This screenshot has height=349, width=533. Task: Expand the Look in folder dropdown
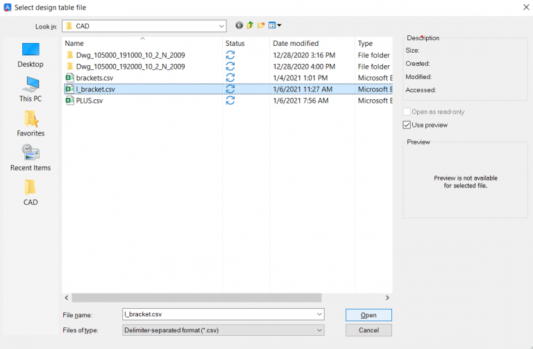point(221,26)
